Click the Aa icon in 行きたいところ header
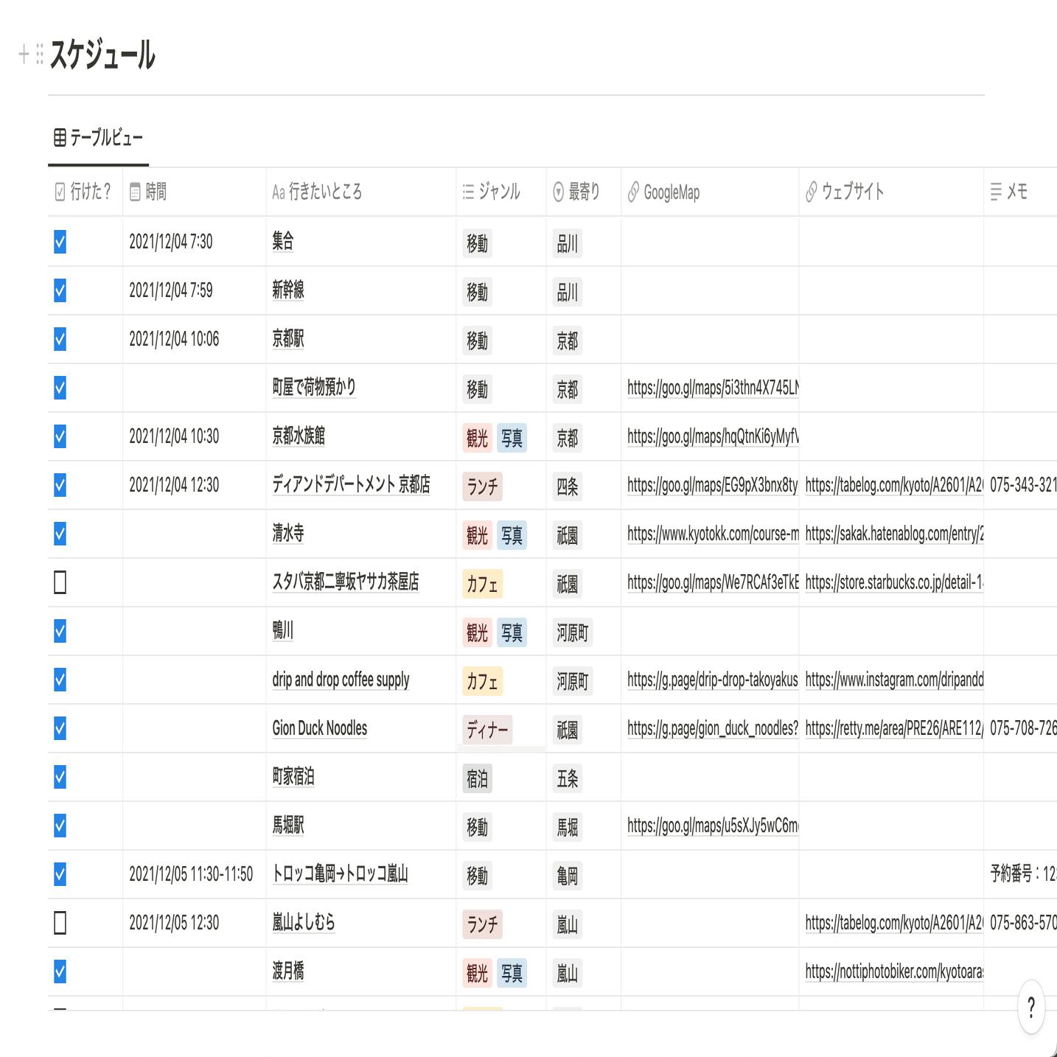The image size is (1057, 1057). click(x=279, y=192)
